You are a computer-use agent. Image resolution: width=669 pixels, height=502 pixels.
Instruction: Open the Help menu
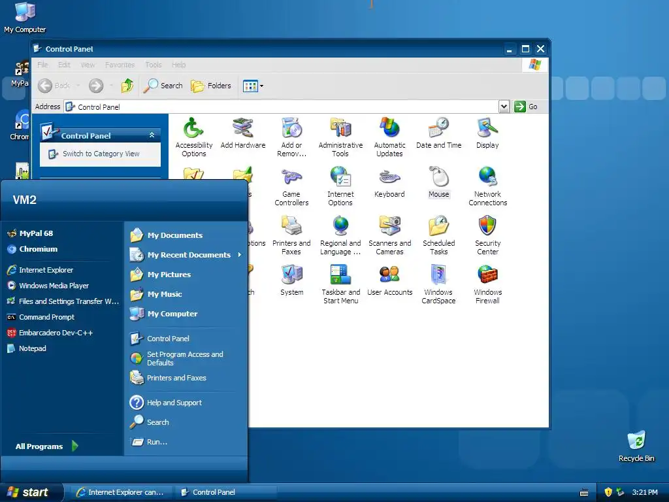pyautogui.click(x=178, y=65)
